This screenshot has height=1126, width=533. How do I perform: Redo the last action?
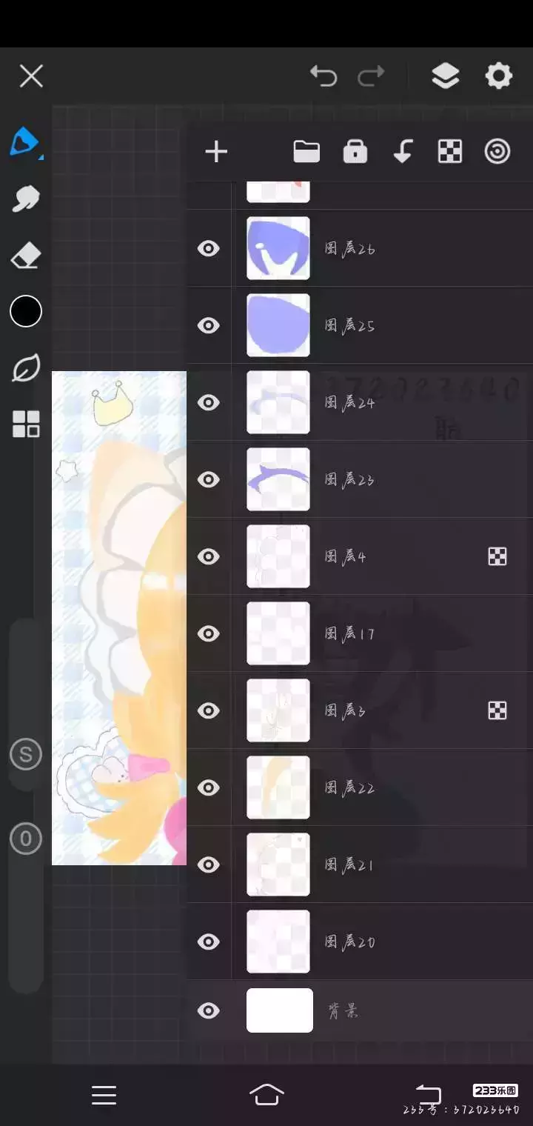click(371, 76)
